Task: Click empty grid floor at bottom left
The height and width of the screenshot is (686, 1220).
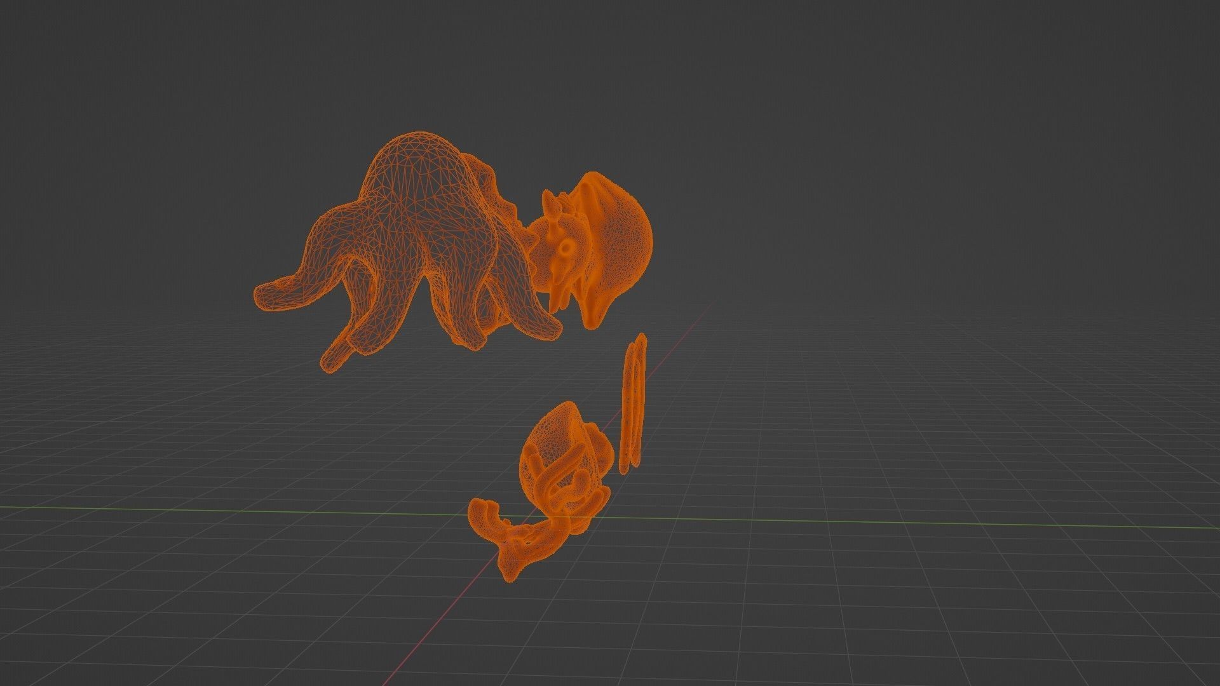Action: [191, 603]
